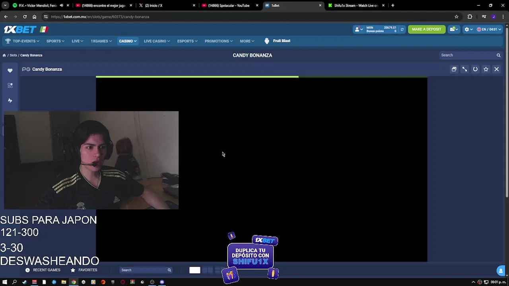
Task: Select the white single-view layout button
Action: click(195, 270)
